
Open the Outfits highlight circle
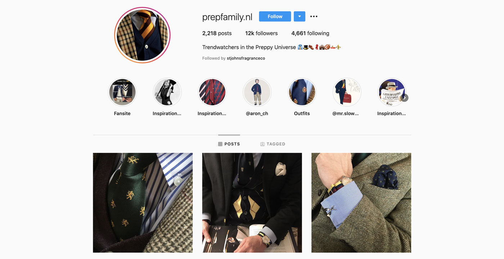(x=302, y=92)
